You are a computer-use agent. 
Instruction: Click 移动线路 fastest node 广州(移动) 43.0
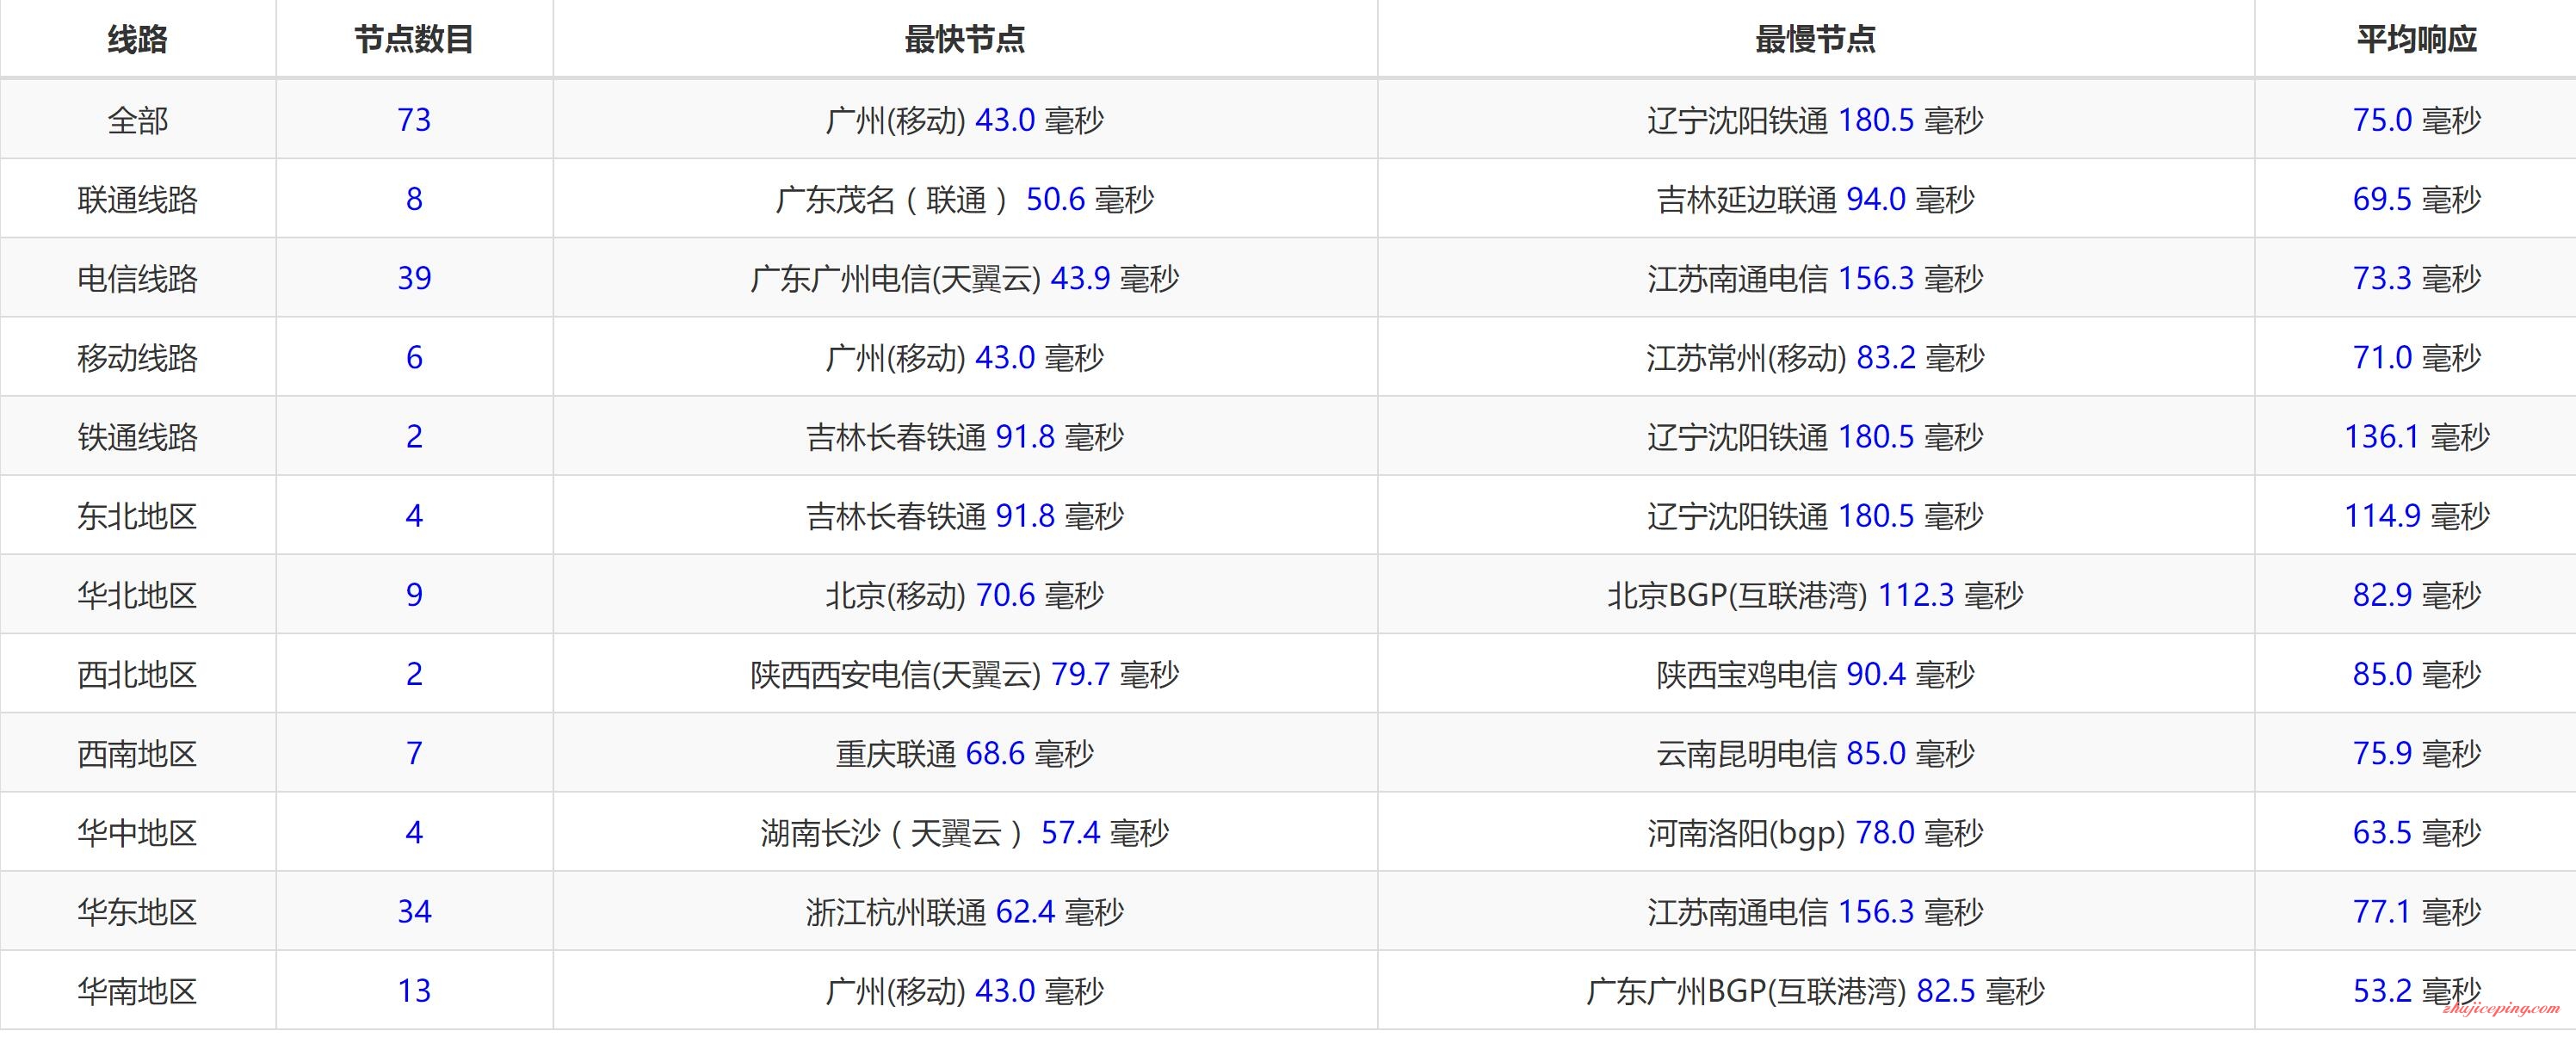point(965,357)
